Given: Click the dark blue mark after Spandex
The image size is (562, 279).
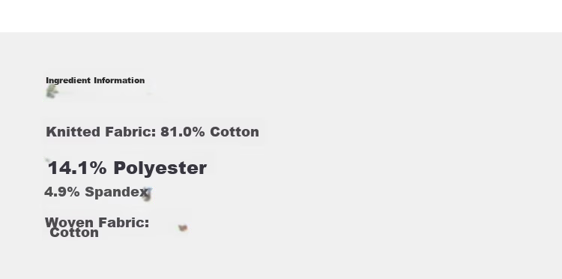Looking at the screenshot, I should tap(148, 194).
